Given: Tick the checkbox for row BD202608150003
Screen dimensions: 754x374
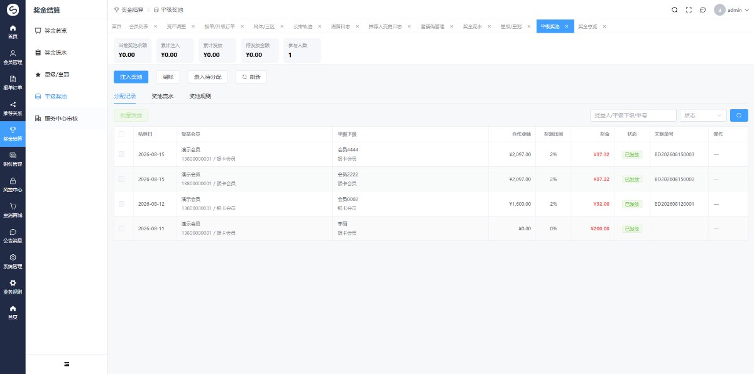Looking at the screenshot, I should coord(121,154).
